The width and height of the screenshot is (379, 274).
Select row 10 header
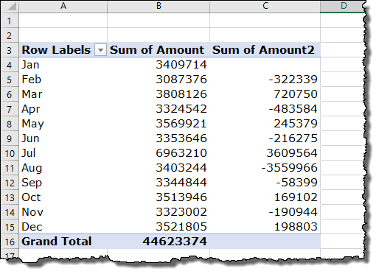pos(10,153)
